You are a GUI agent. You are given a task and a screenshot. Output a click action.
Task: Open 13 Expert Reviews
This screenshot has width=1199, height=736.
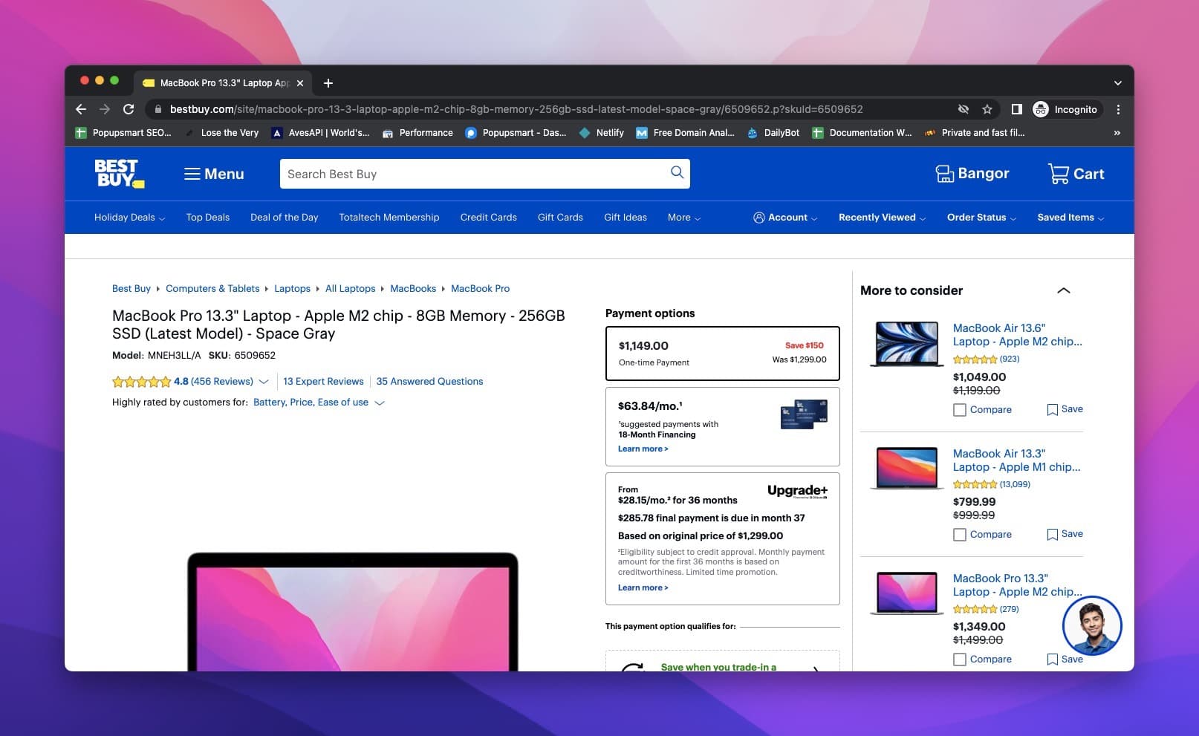coord(323,382)
